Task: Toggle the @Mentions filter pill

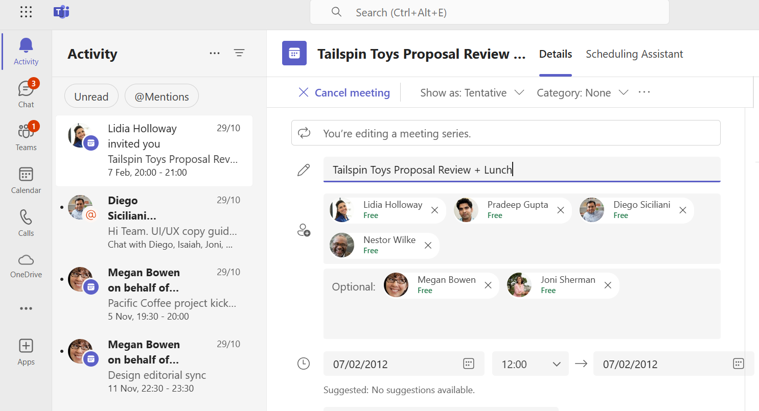Action: 162,96
